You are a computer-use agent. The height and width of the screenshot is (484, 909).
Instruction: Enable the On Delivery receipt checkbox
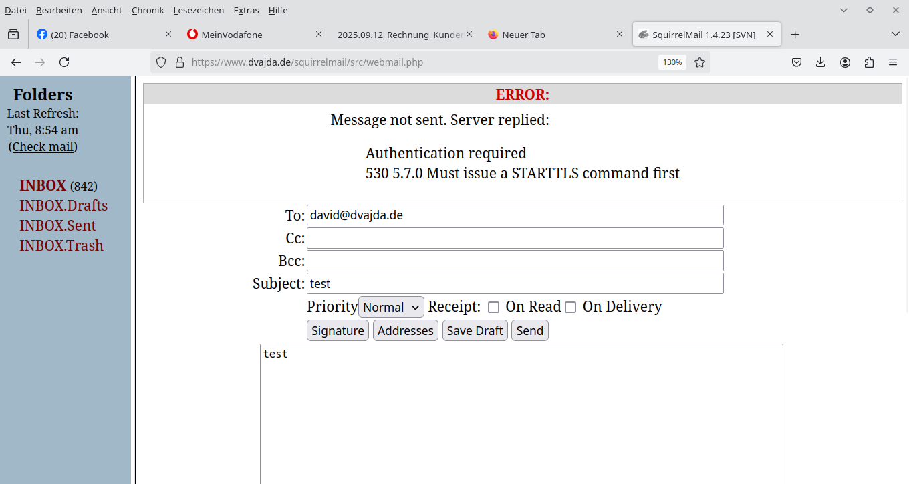point(571,308)
